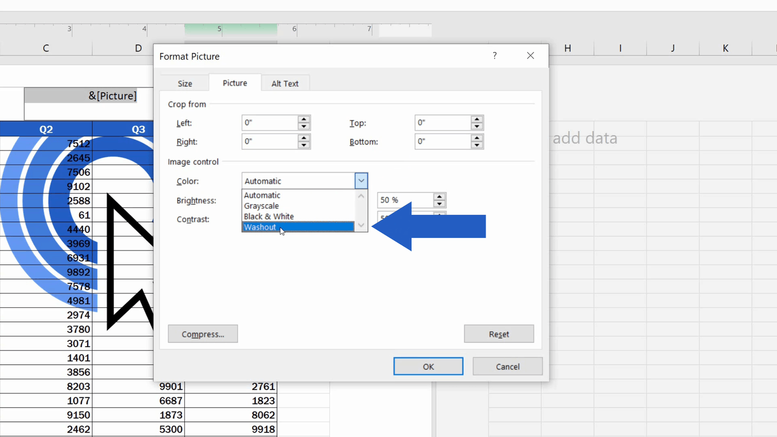Click the Q3 column header cell
The image size is (777, 437).
tap(138, 128)
